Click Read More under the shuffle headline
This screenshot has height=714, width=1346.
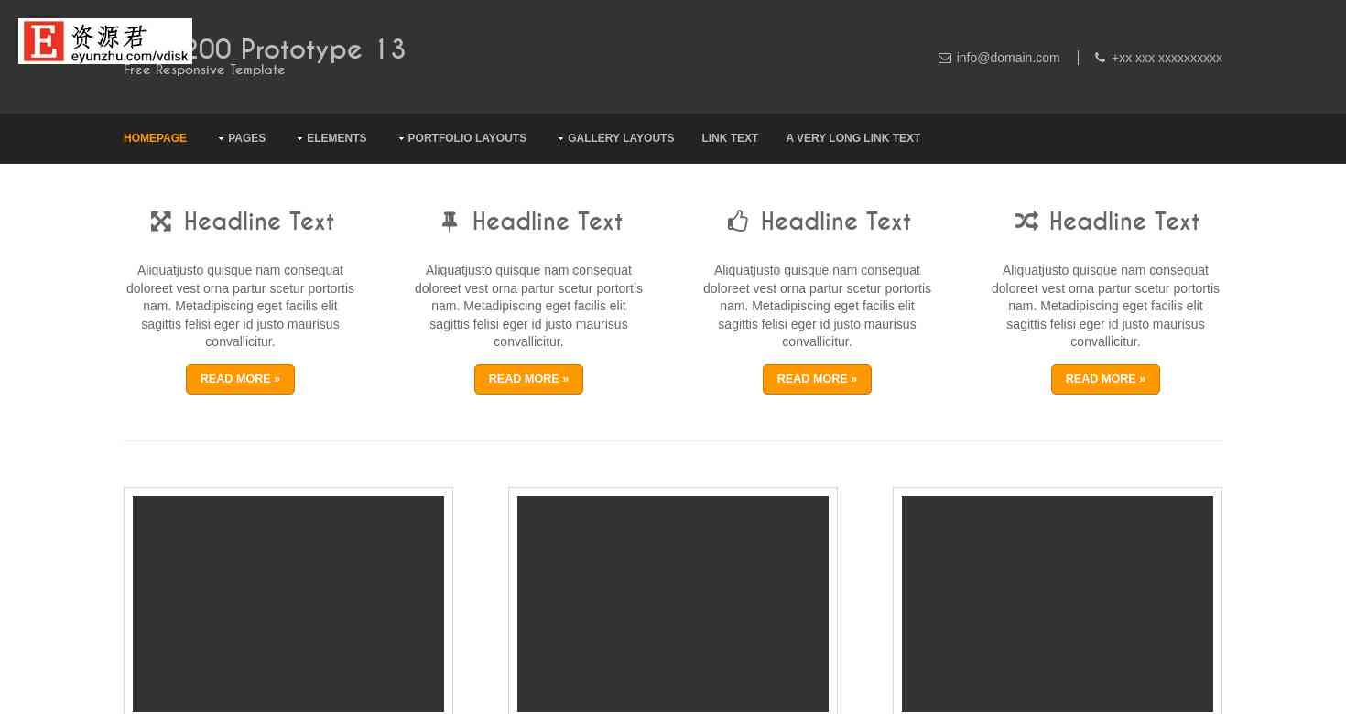1105,379
